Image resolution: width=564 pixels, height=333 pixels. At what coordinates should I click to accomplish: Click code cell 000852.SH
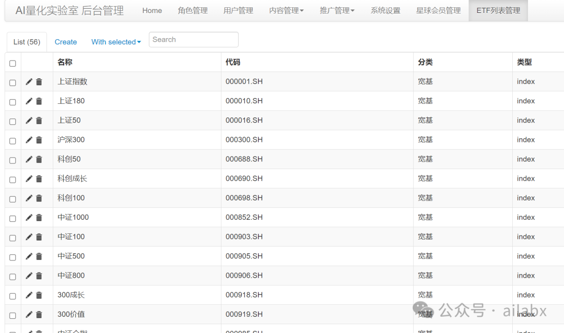click(244, 218)
